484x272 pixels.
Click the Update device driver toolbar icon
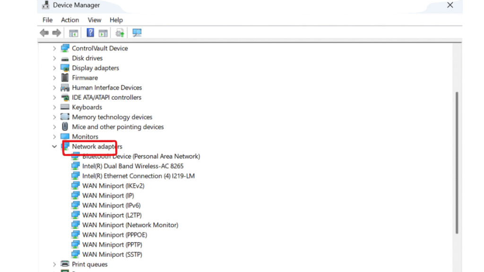(x=120, y=33)
